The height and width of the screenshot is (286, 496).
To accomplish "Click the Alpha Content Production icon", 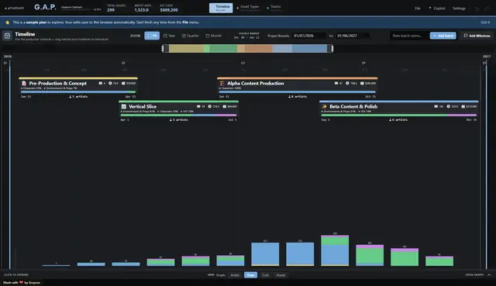I will pyautogui.click(x=222, y=83).
